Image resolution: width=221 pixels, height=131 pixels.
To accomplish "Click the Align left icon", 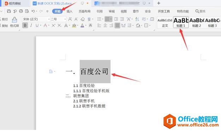I will 99,25.
